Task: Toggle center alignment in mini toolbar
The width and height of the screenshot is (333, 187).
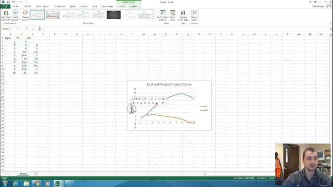Action: [x=149, y=103]
